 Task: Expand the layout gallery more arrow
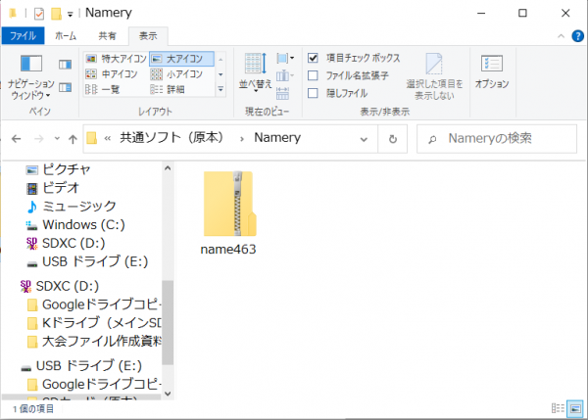[220, 89]
